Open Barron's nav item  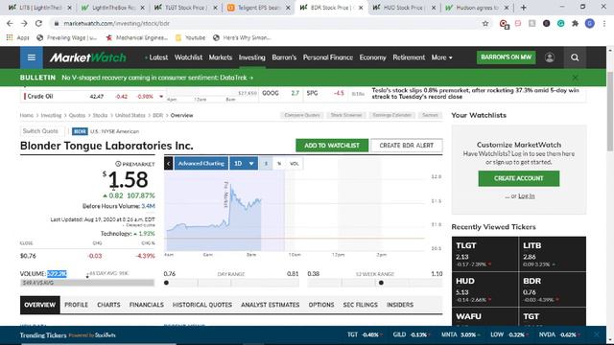[284, 57]
